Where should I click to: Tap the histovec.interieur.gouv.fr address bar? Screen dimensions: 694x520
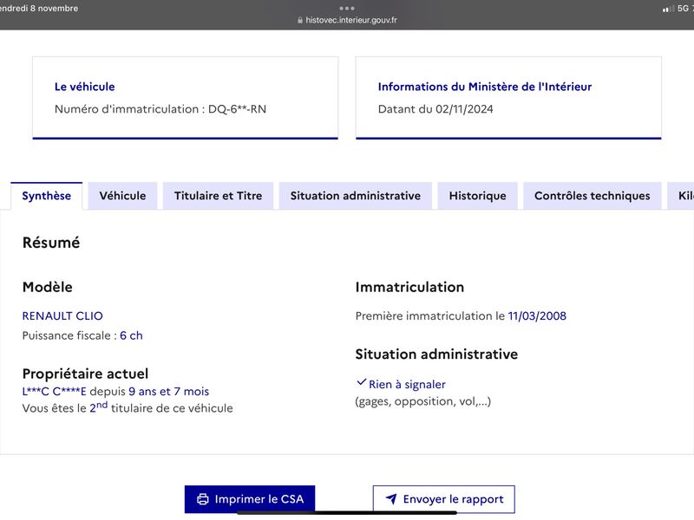(x=347, y=20)
